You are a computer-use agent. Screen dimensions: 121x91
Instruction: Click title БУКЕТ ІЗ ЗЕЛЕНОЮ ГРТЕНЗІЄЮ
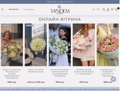coord(12,74)
